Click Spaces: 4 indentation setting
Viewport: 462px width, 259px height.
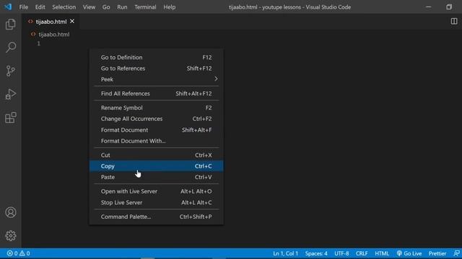[316, 253]
